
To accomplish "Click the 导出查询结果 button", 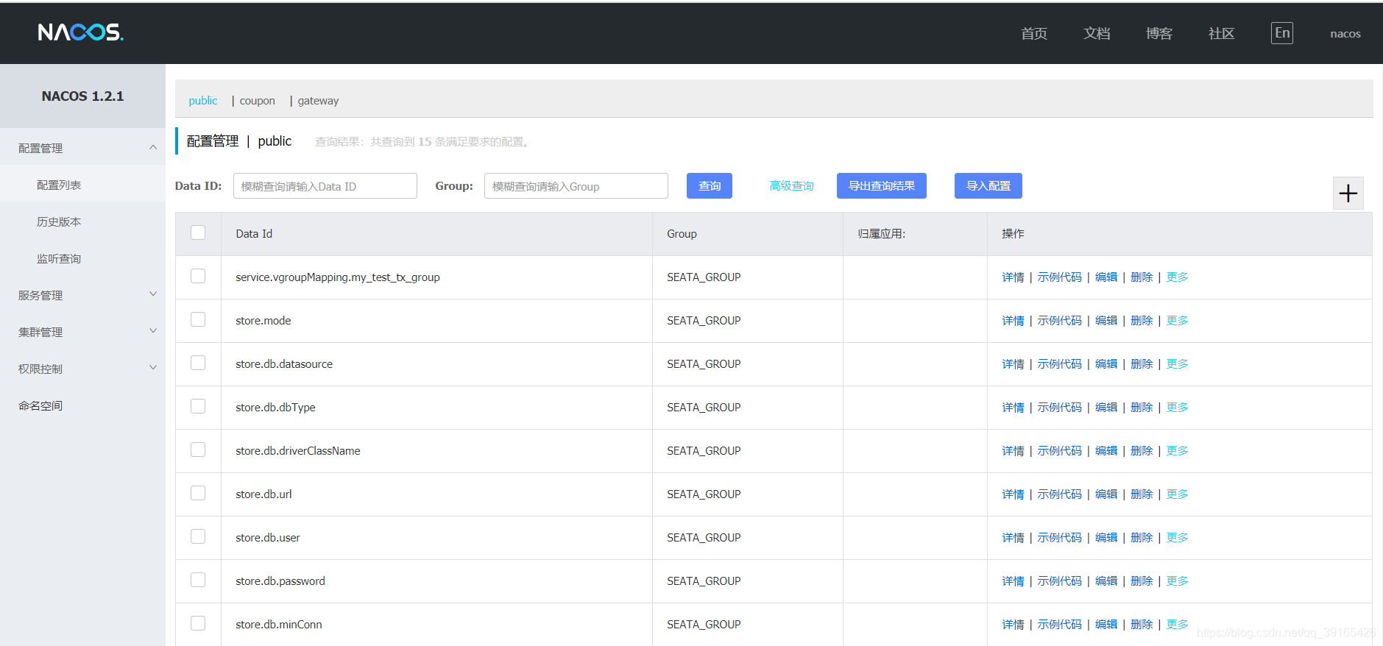I will pyautogui.click(x=882, y=186).
